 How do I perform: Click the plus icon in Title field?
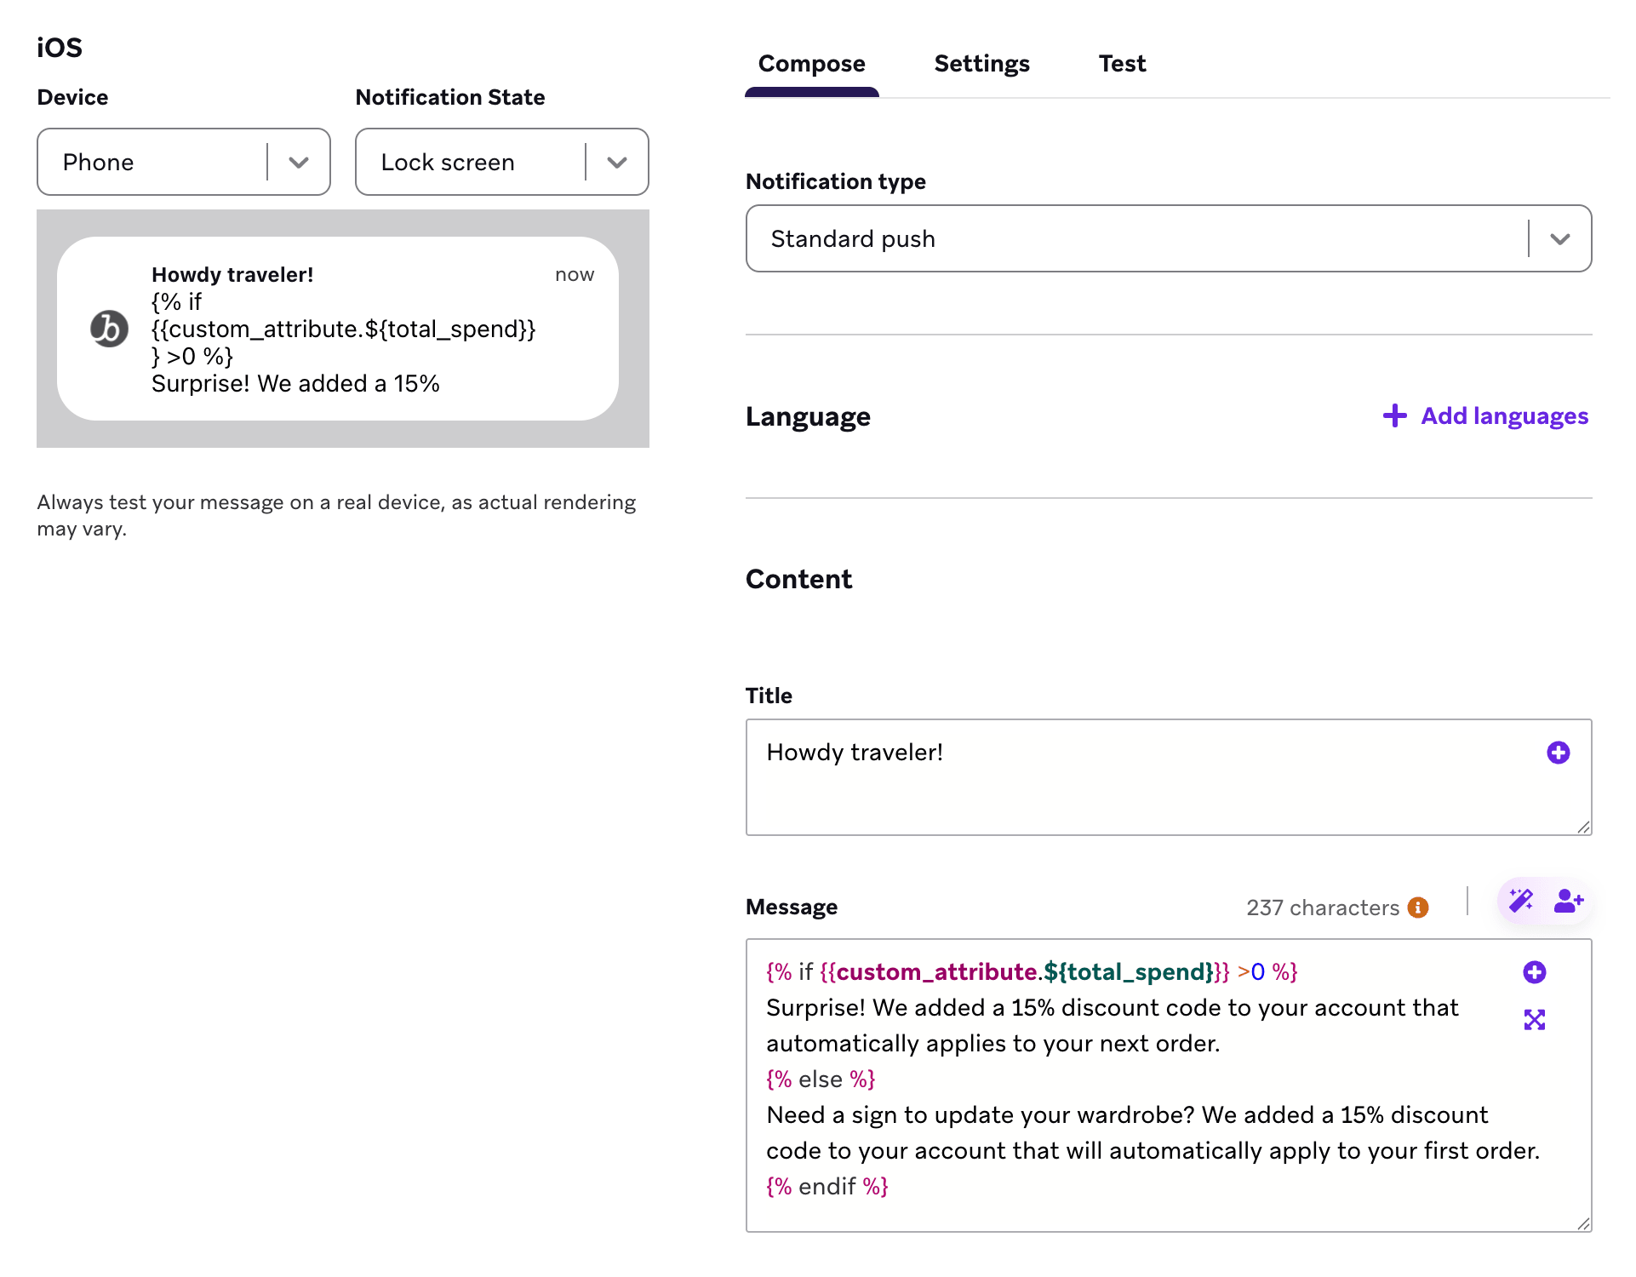(1558, 753)
